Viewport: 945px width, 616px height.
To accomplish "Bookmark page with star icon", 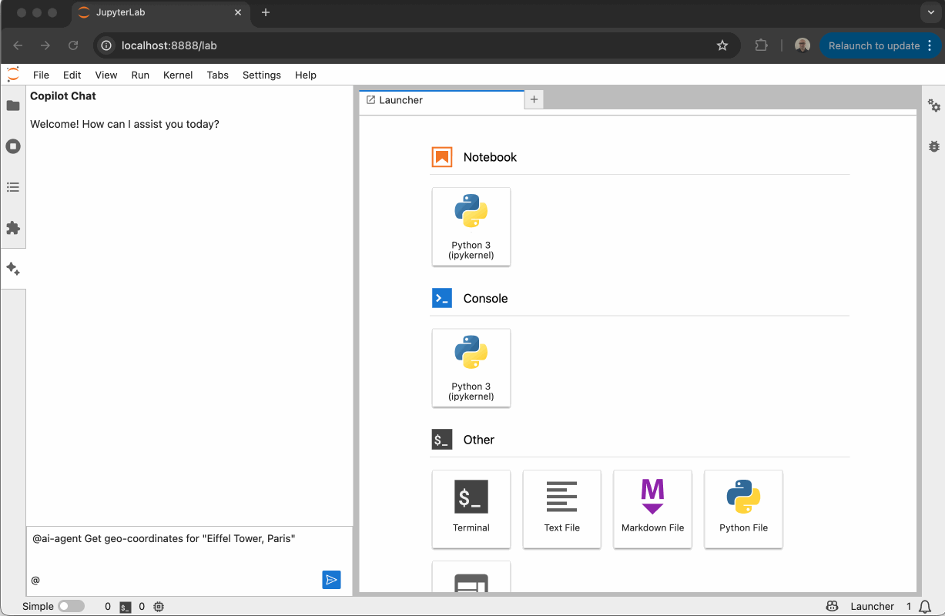I will click(722, 45).
